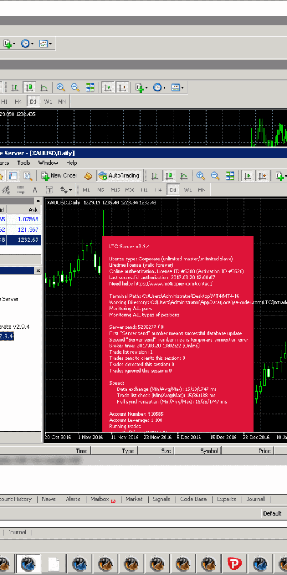Switch XAUUSD chart to M1 timeframe
Screen dimensions: 287x575
(x=86, y=190)
